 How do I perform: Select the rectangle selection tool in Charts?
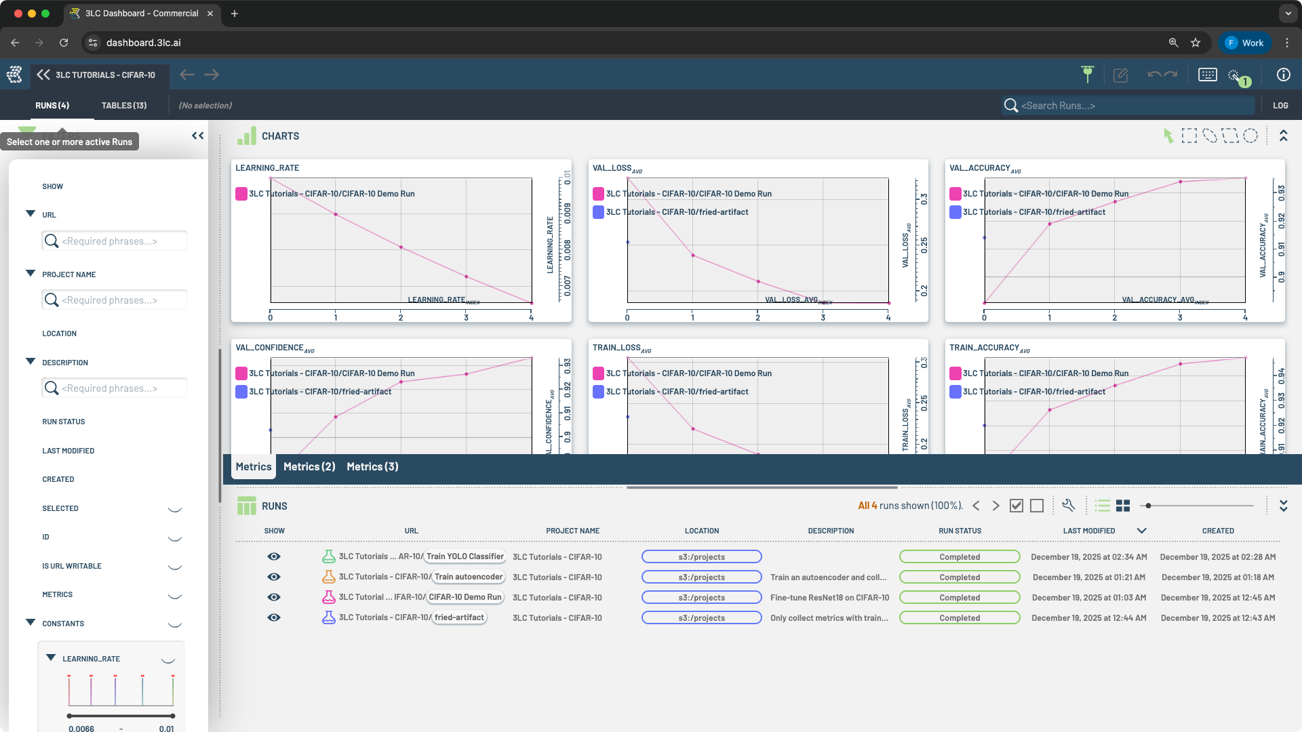point(1189,136)
